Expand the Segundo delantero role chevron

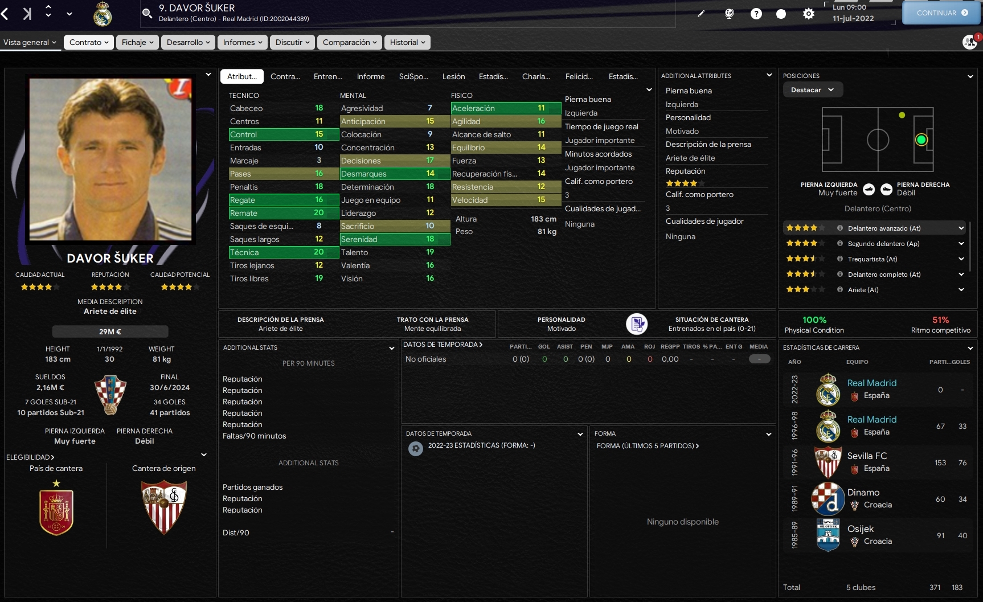961,243
